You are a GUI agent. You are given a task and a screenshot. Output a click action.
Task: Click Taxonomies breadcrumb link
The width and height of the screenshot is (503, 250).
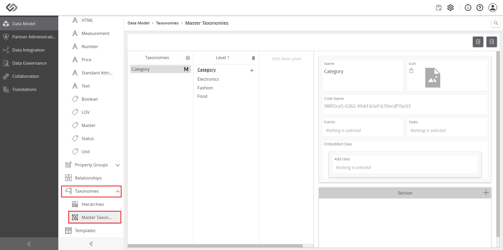pyautogui.click(x=167, y=23)
